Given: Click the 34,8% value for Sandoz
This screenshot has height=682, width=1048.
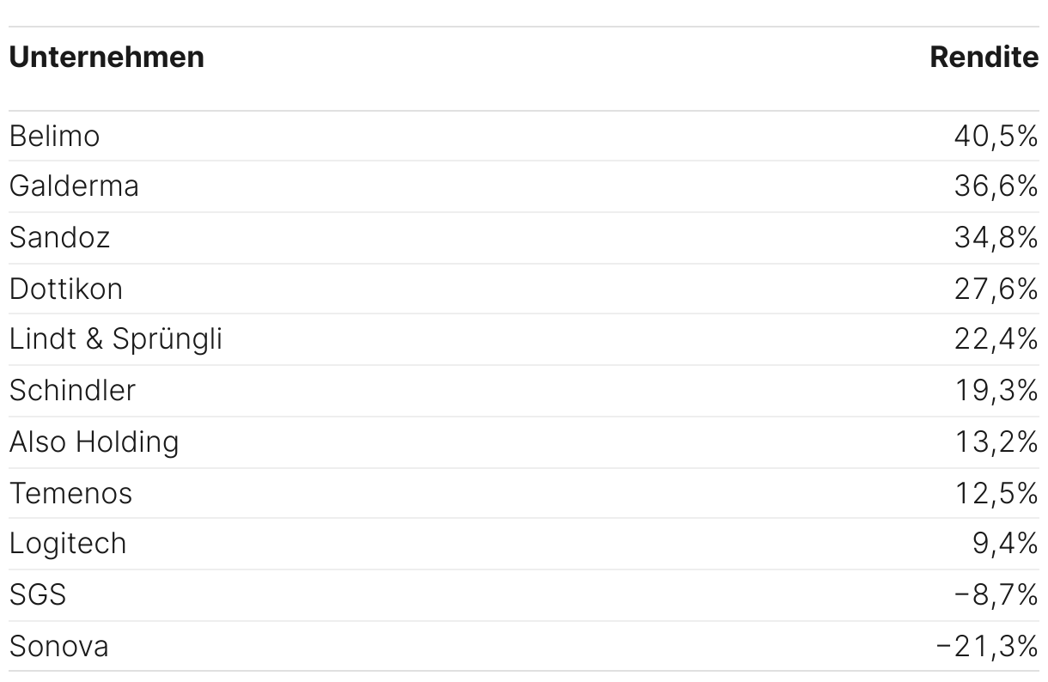Looking at the screenshot, I should click(996, 237).
